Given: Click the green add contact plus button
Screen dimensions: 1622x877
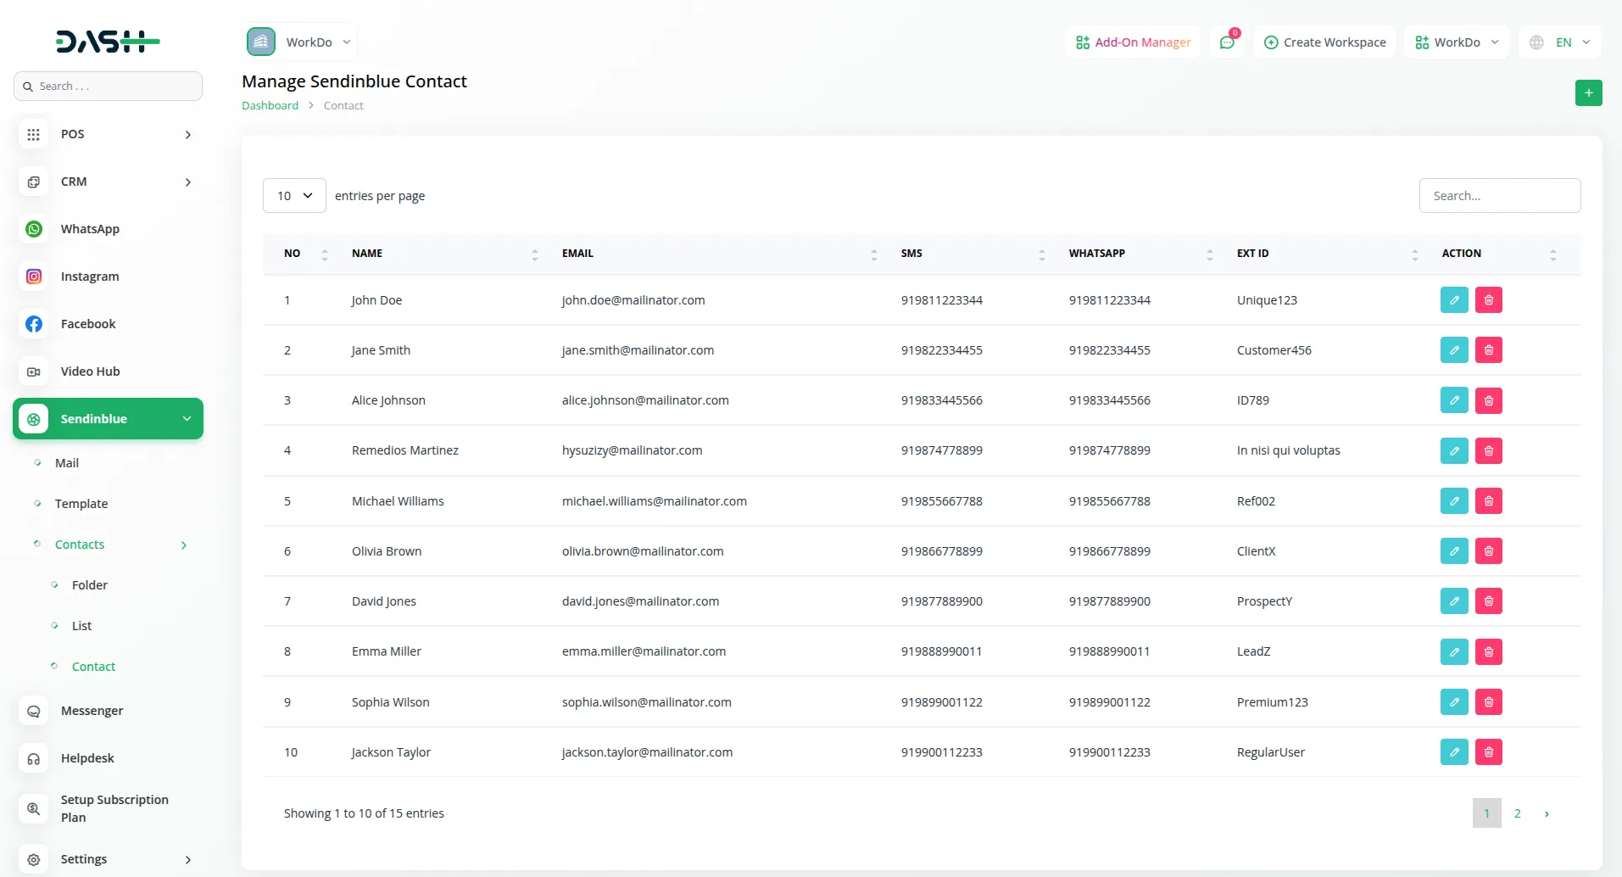Looking at the screenshot, I should pyautogui.click(x=1588, y=92).
